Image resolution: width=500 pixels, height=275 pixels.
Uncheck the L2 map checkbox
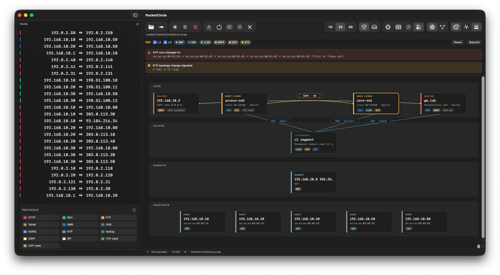click(155, 42)
